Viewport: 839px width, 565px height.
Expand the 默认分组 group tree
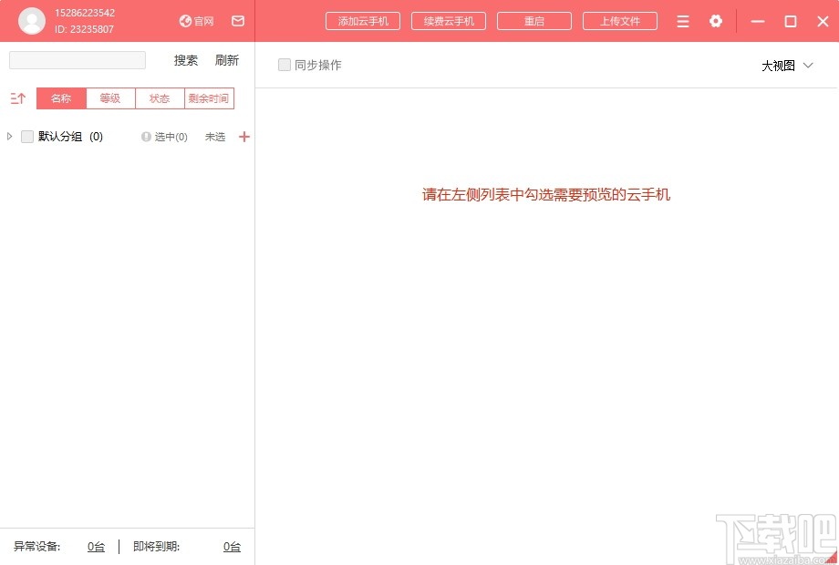9,136
